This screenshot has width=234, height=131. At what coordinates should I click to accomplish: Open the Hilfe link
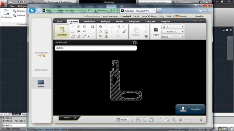click(x=169, y=16)
